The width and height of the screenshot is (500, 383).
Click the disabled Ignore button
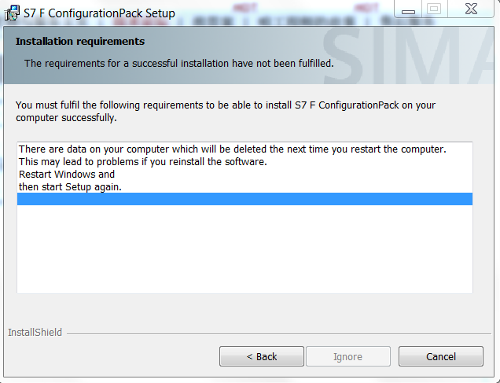click(347, 356)
